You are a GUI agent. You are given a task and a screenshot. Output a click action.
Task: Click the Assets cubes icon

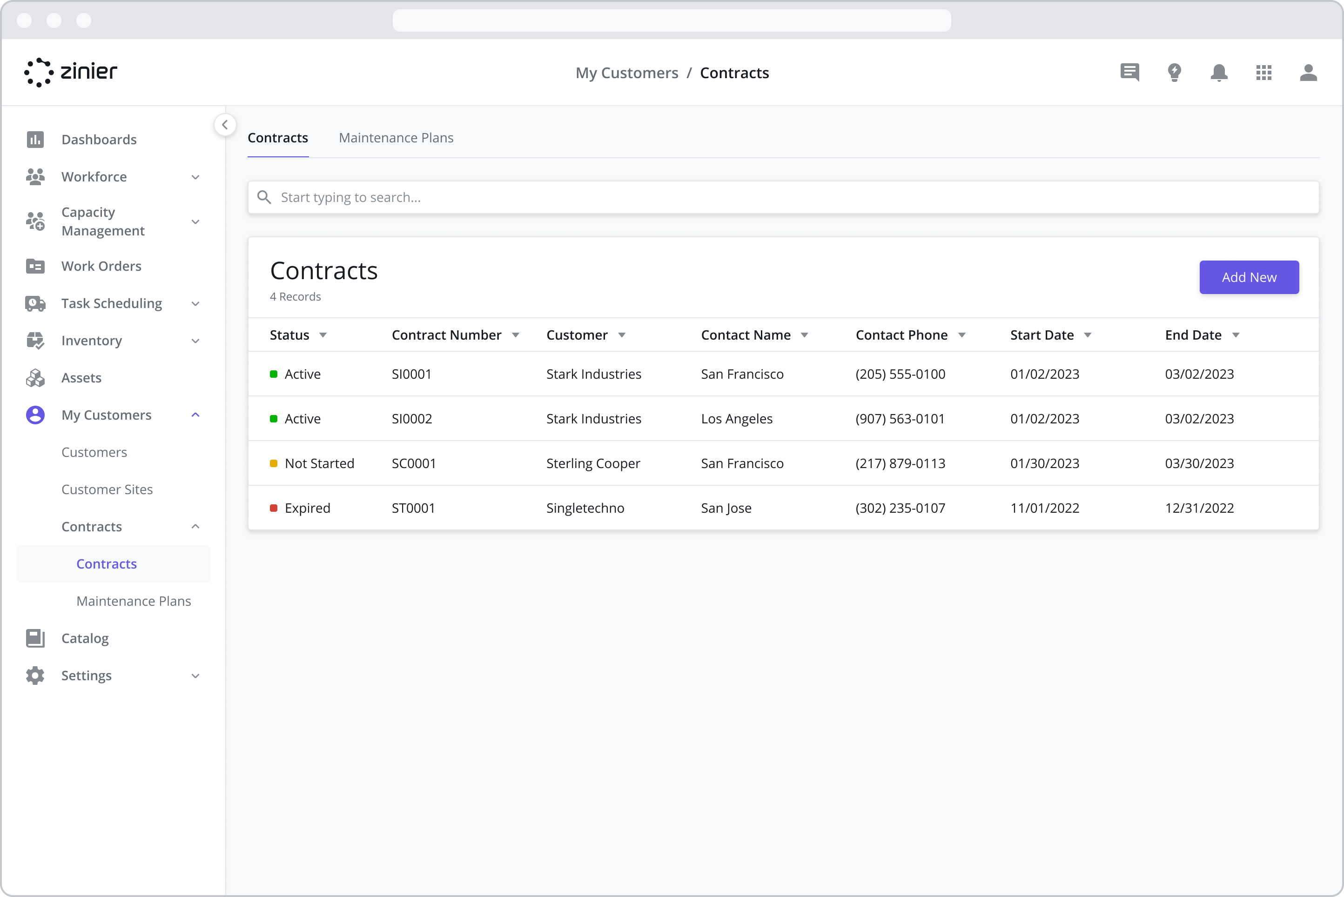point(35,378)
